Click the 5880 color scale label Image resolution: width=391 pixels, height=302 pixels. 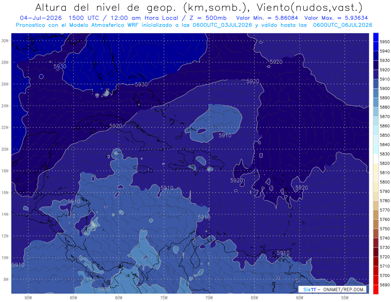tap(385, 107)
